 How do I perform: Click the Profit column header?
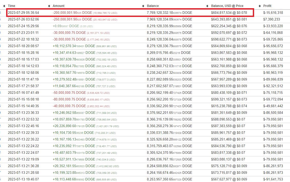pos(267,6)
